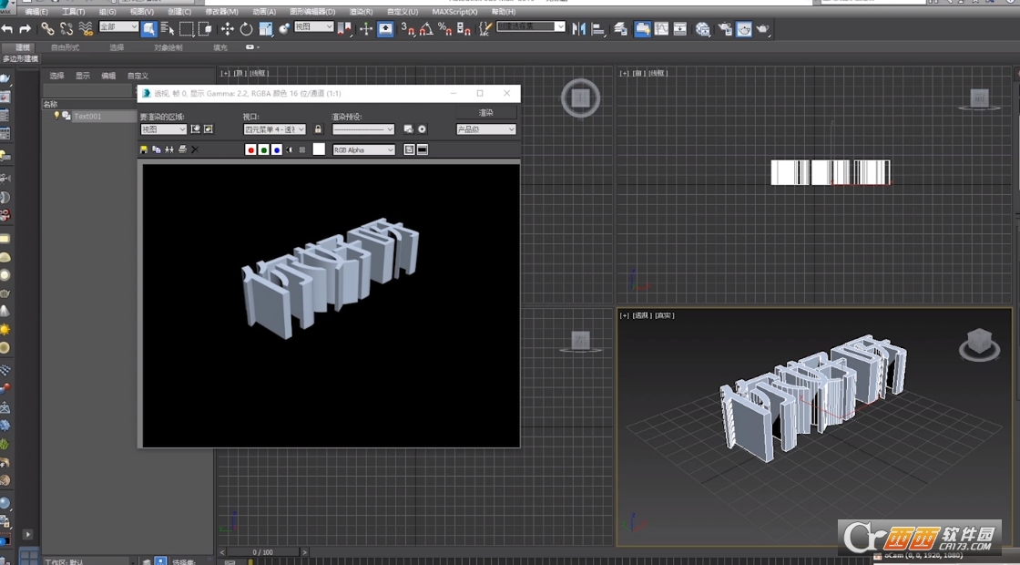
Task: Save rendered image with the disk icon
Action: click(144, 149)
